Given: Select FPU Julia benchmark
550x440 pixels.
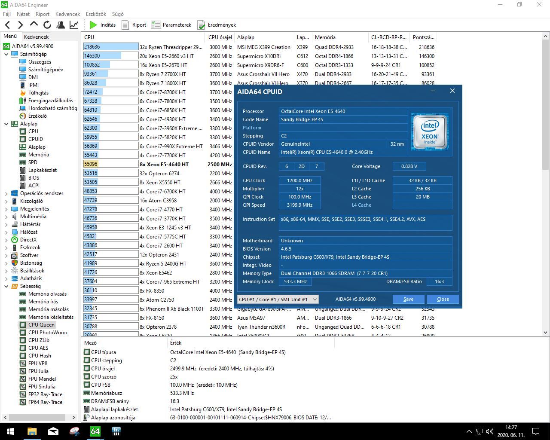Looking at the screenshot, I should 38,371.
